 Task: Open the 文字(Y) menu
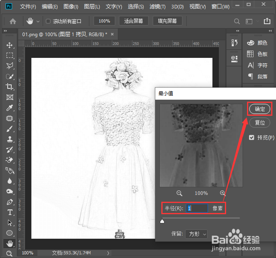click(x=114, y=7)
